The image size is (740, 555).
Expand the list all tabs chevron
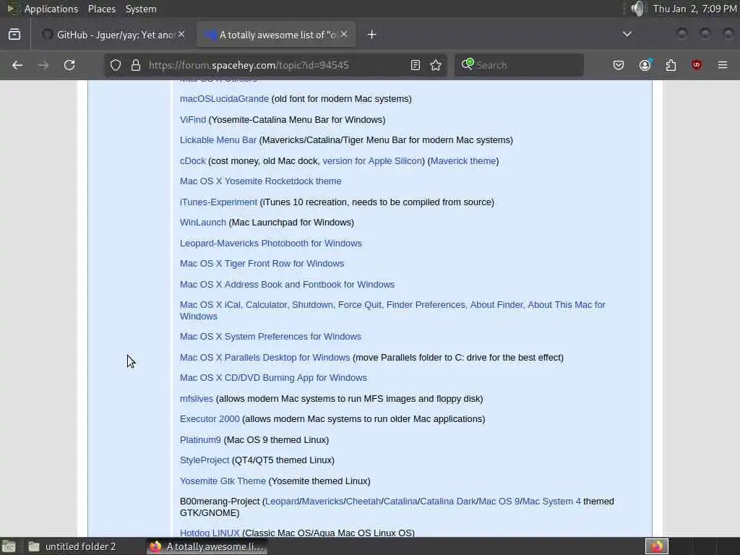pyautogui.click(x=627, y=34)
